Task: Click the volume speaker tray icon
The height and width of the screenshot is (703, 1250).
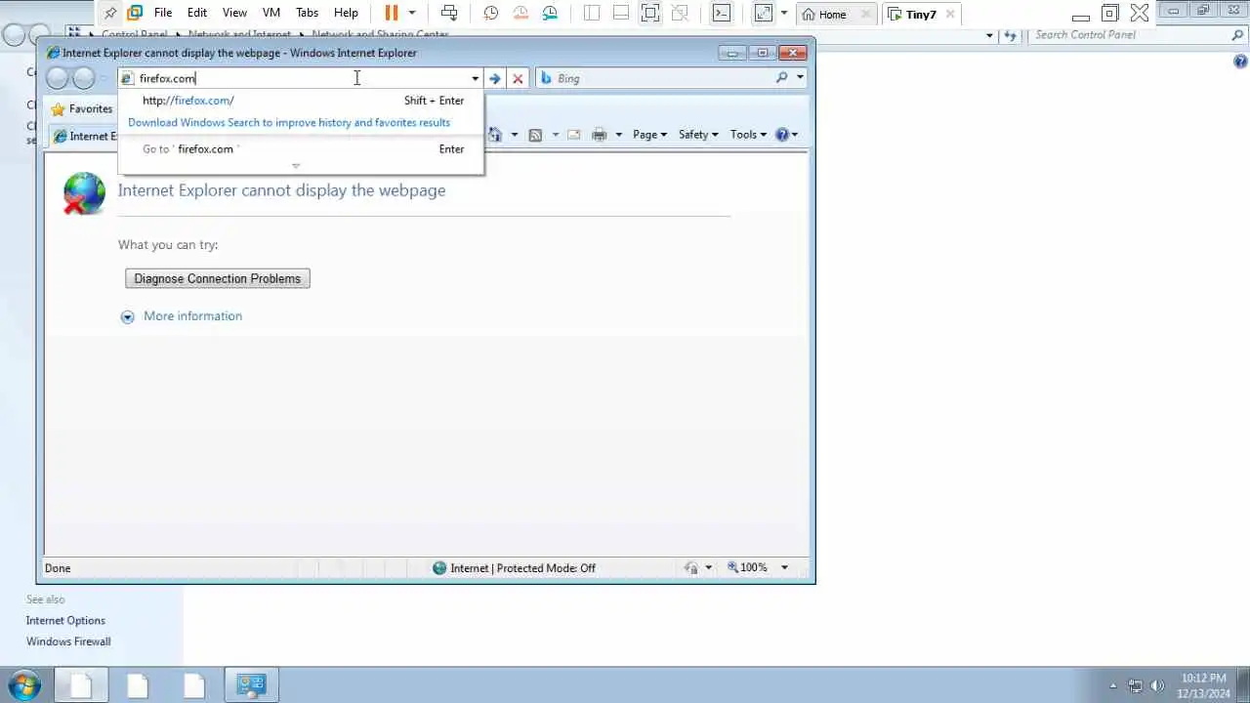Action: click(x=1158, y=685)
